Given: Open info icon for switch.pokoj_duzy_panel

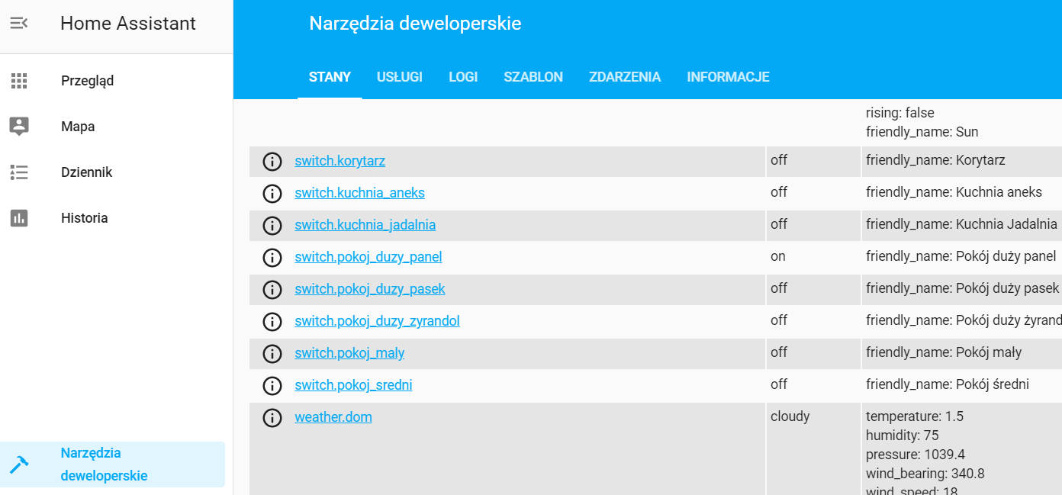Looking at the screenshot, I should [x=272, y=258].
